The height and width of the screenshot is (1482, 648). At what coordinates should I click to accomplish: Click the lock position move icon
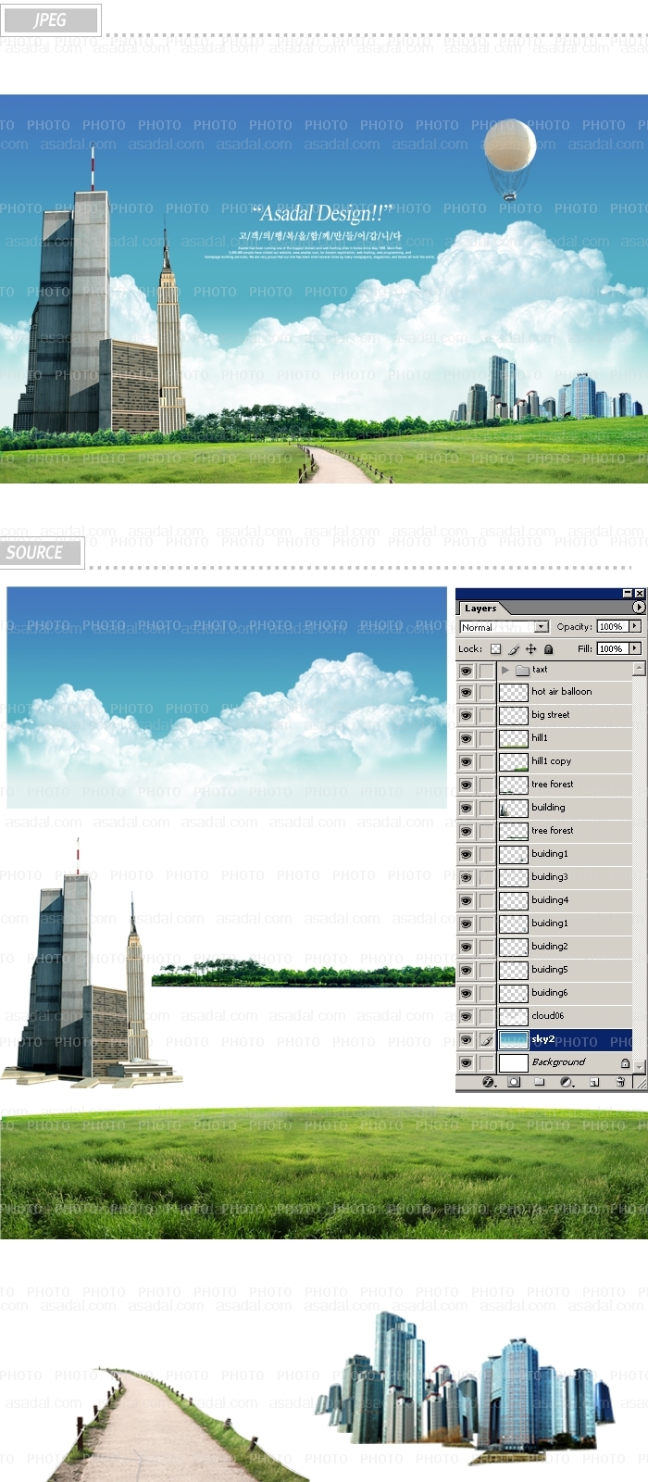pyautogui.click(x=531, y=649)
